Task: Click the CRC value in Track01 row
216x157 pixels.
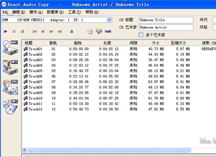Action: (209, 49)
